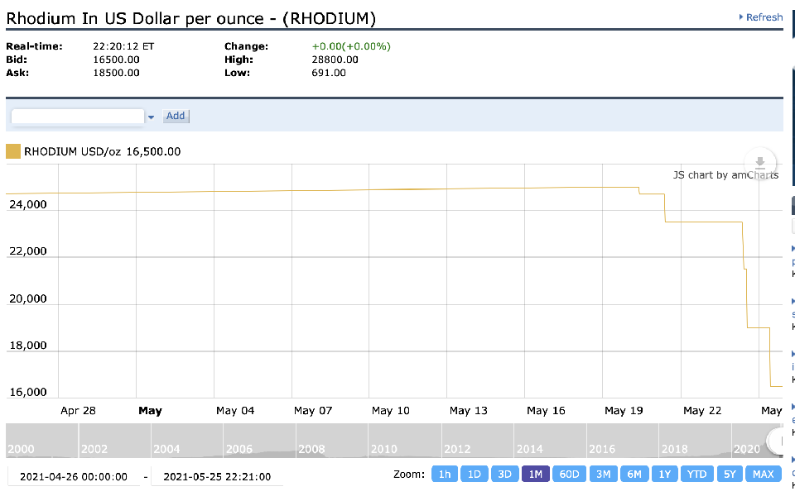Open the JS chart by amCharts link

click(x=725, y=174)
